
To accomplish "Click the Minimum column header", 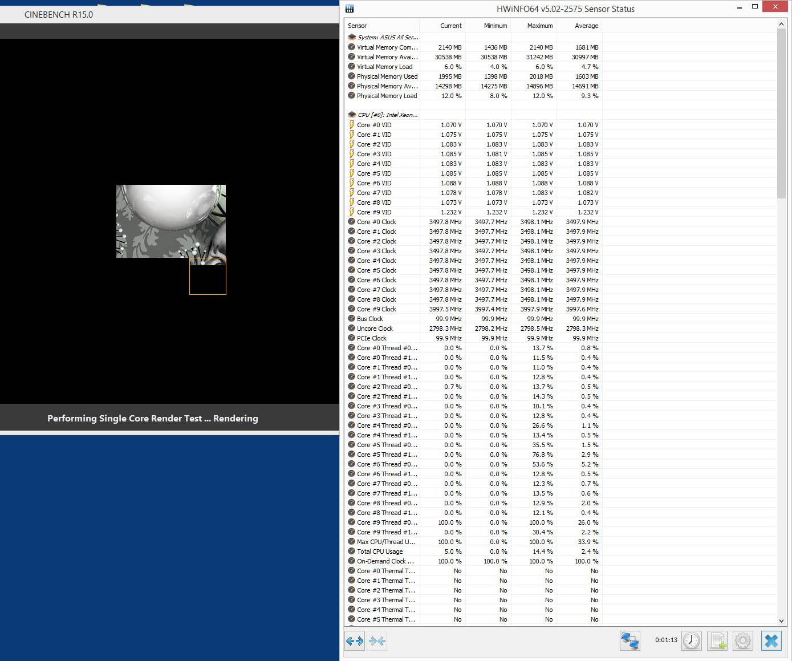I will (x=488, y=26).
